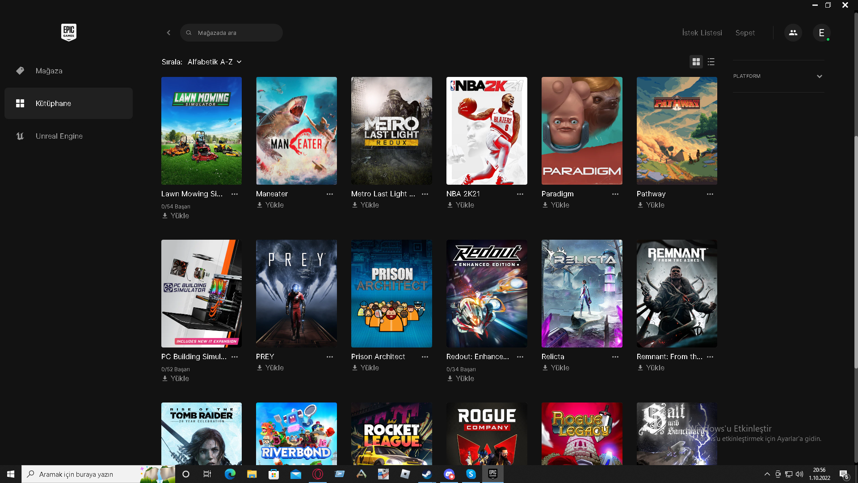Image resolution: width=858 pixels, height=483 pixels.
Task: Open the Windows Start menu
Action: [x=11, y=474]
